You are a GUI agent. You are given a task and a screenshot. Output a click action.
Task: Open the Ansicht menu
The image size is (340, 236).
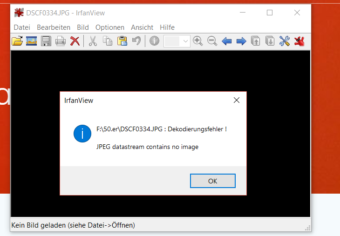142,27
